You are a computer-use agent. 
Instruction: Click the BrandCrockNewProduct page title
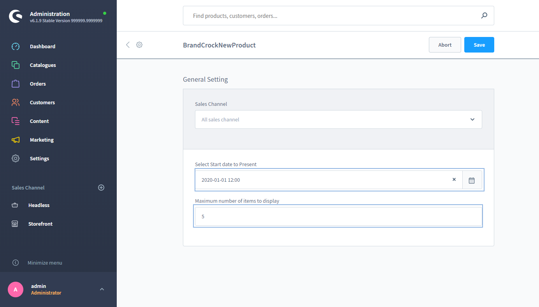coord(219,45)
